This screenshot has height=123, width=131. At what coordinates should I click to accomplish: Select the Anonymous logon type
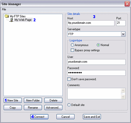pos(72,45)
